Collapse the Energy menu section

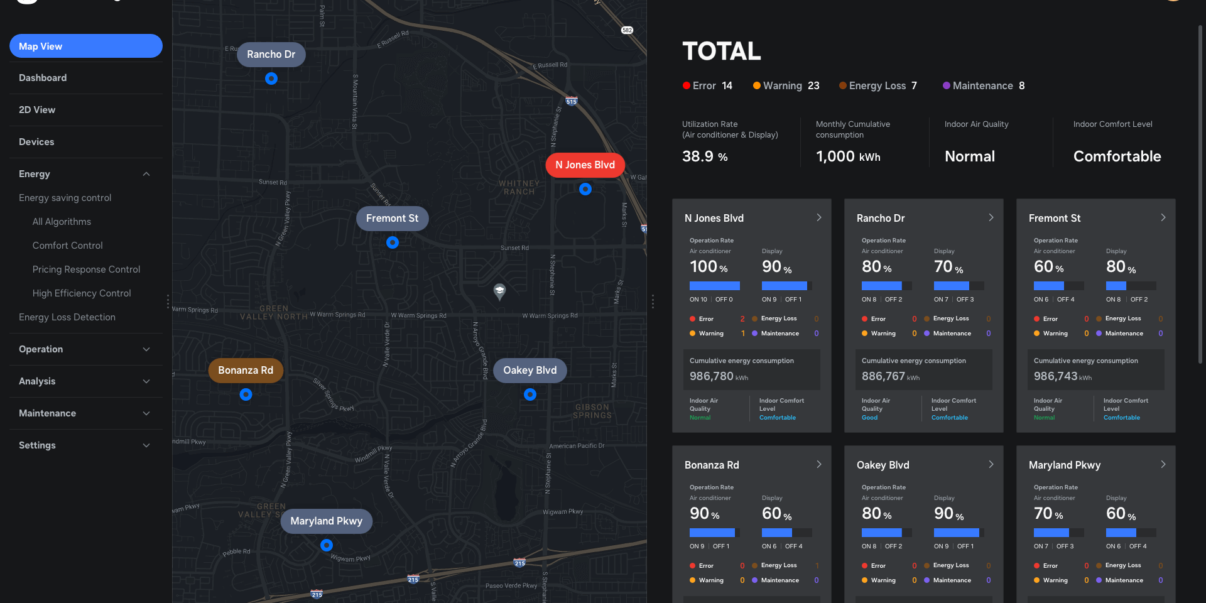coord(146,174)
